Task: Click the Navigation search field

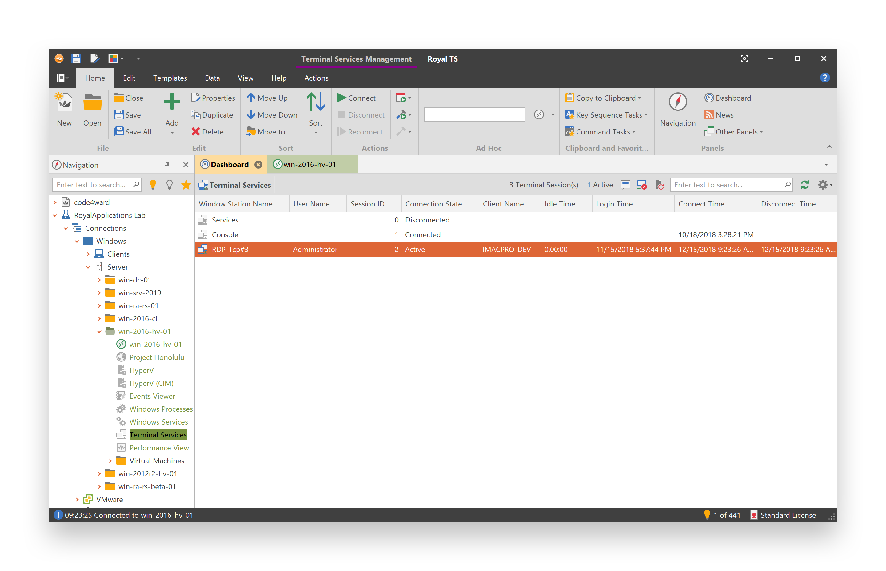Action: pyautogui.click(x=97, y=185)
